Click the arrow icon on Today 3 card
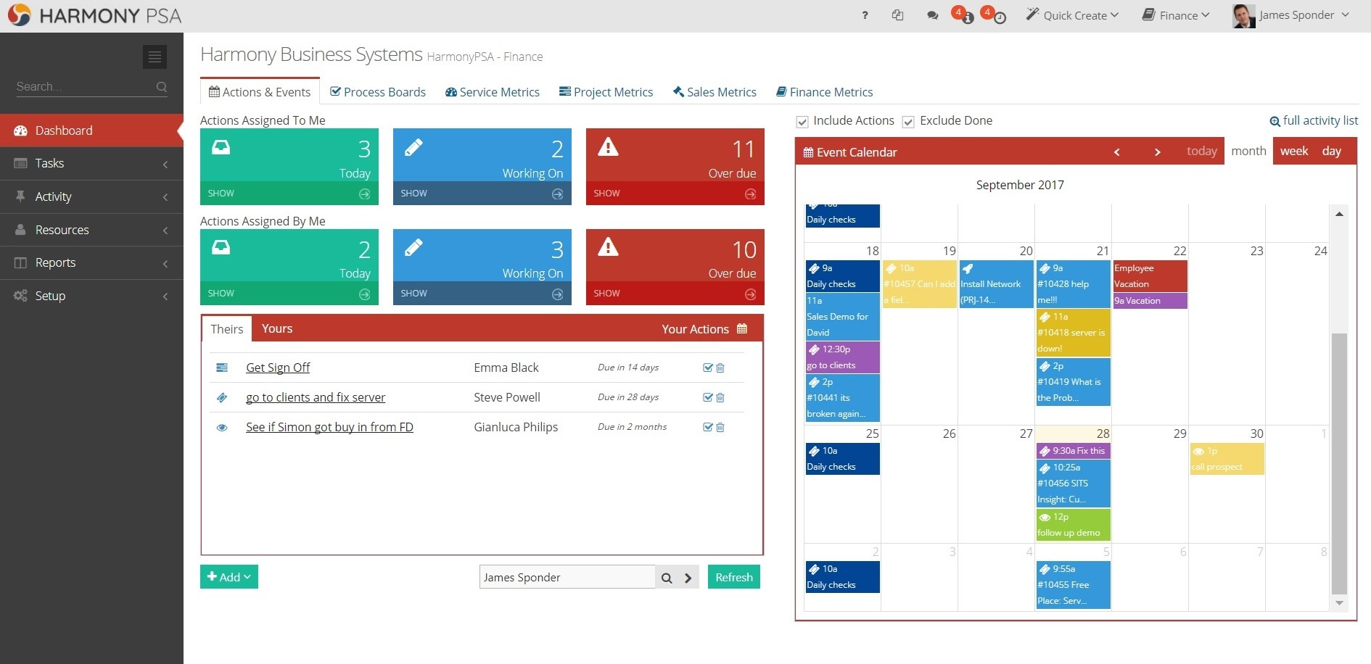This screenshot has height=664, width=1371. [364, 194]
